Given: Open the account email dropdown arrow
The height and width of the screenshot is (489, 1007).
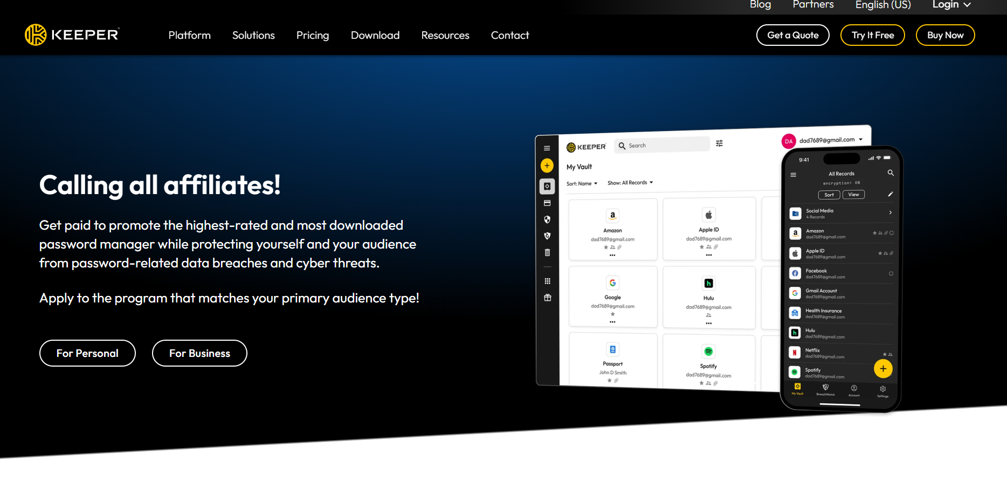Looking at the screenshot, I should pyautogui.click(x=861, y=140).
